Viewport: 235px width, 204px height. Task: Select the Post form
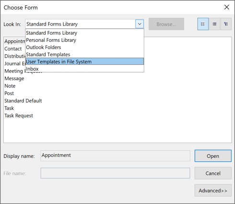pyautogui.click(x=9, y=93)
